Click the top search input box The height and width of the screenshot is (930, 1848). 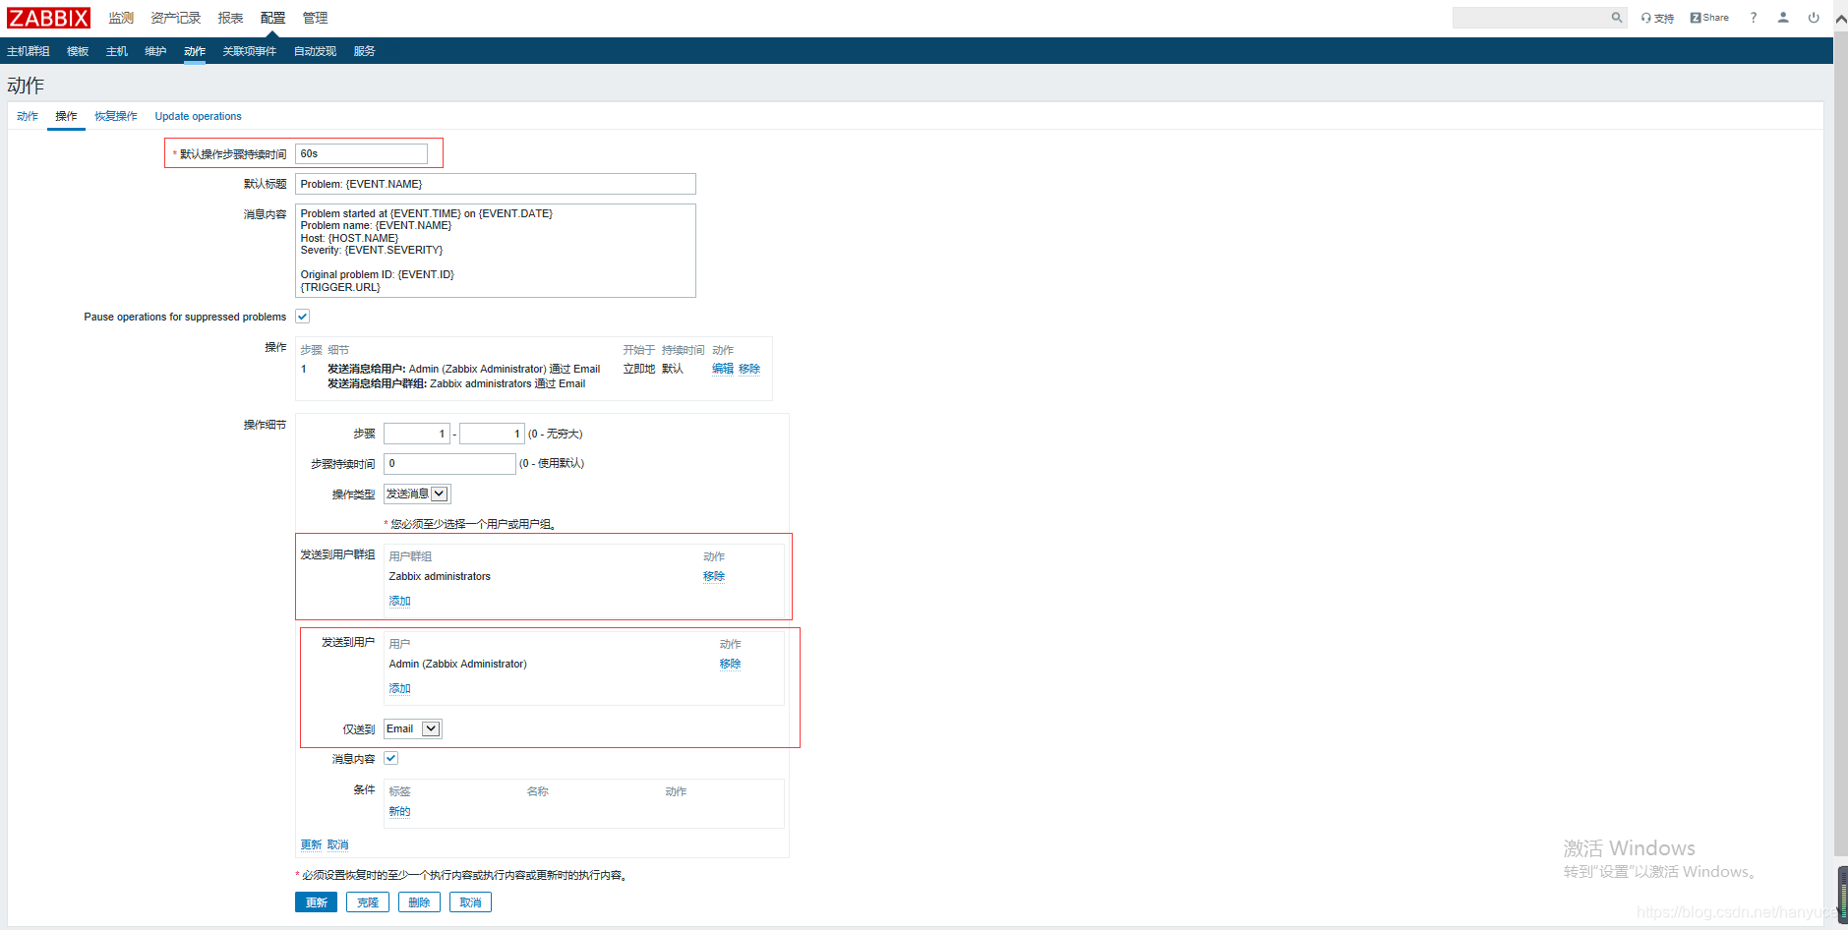[x=1531, y=18]
